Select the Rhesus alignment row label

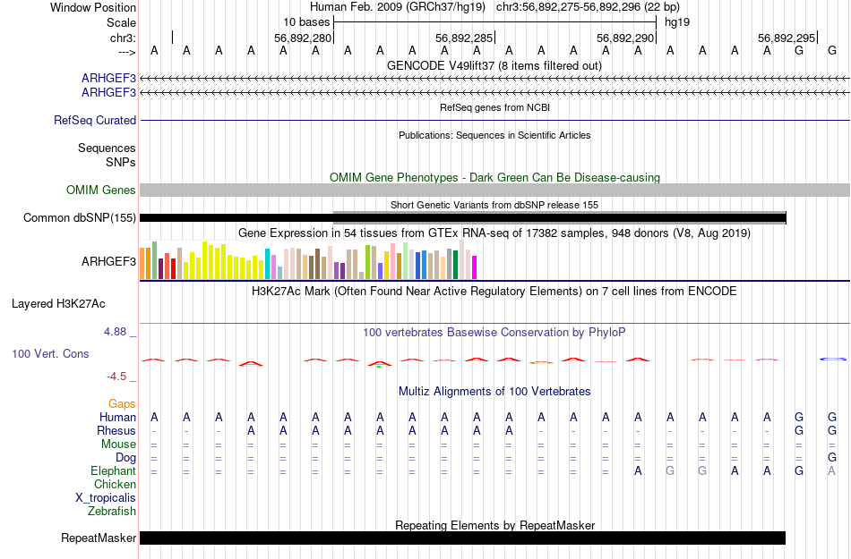pos(116,430)
